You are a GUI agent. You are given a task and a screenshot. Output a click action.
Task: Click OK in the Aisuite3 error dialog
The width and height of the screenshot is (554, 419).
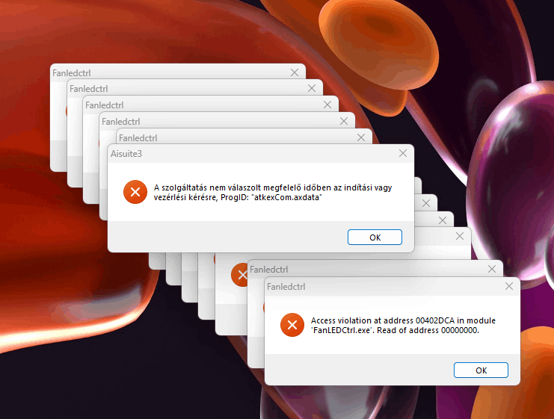(x=375, y=238)
